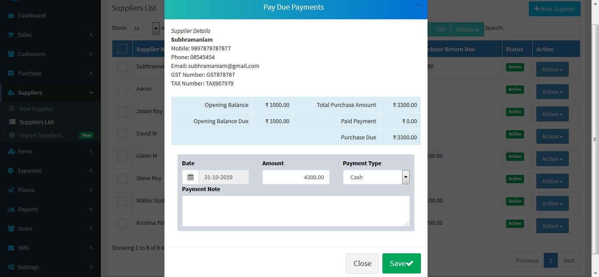Click the Sales cart icon in sidebar
599x277 pixels.
[11, 35]
